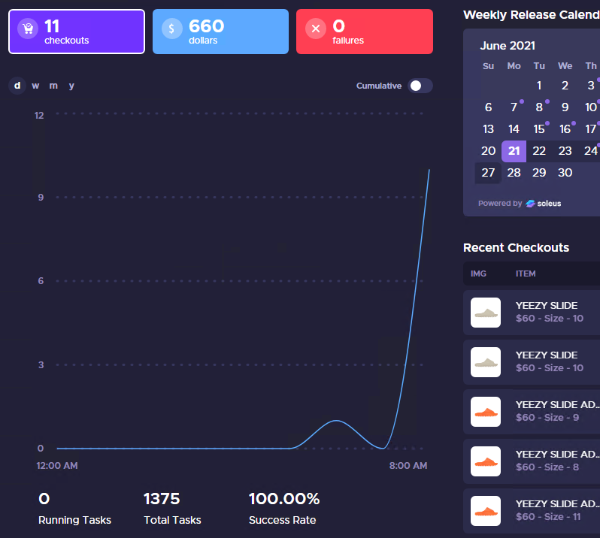Switch chart to week view 'w'
The height and width of the screenshot is (538, 600).
point(35,86)
